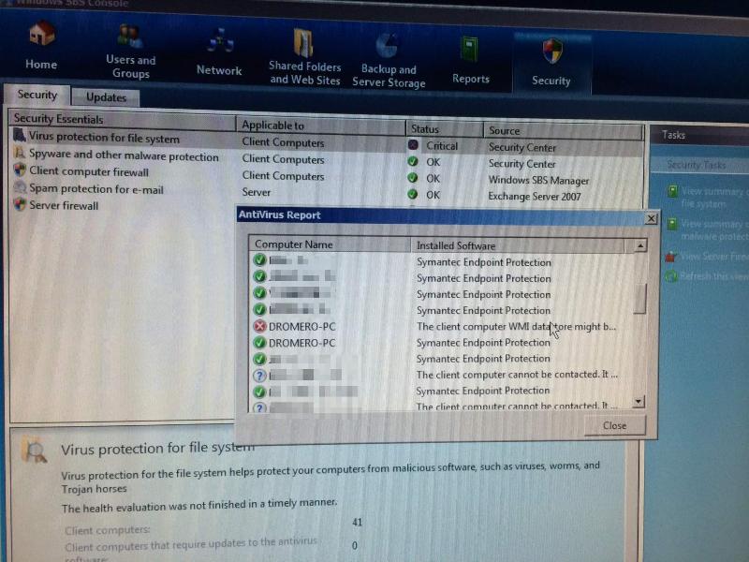Image resolution: width=749 pixels, height=562 pixels.
Task: Open the Reports section icon
Action: coord(470,50)
